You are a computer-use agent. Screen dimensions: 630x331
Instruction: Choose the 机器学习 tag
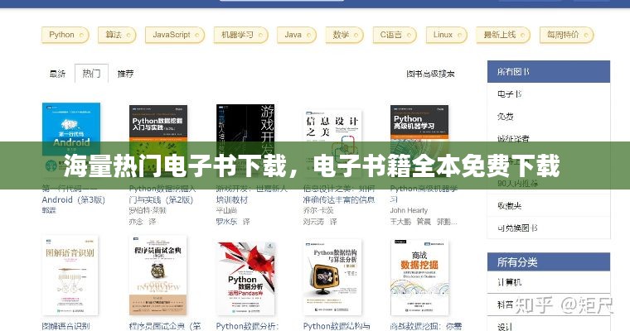tap(237, 35)
